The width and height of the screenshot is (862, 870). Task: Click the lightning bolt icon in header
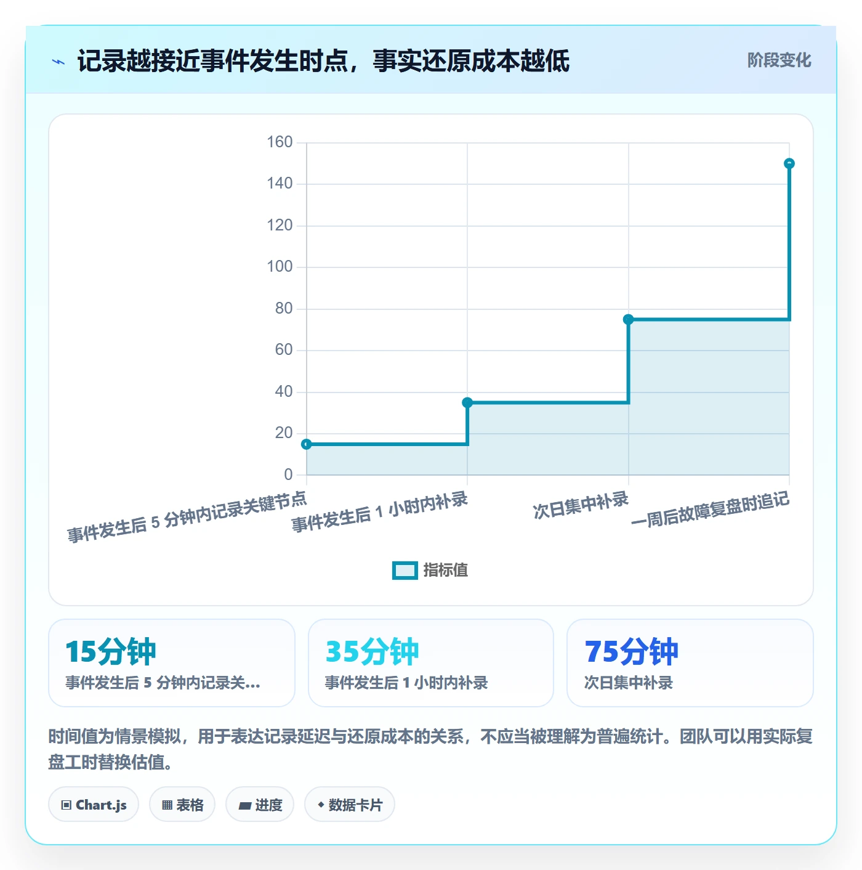[x=58, y=62]
